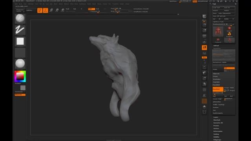
Task: Toggle the orange Zadd button
Action: pos(91,9)
